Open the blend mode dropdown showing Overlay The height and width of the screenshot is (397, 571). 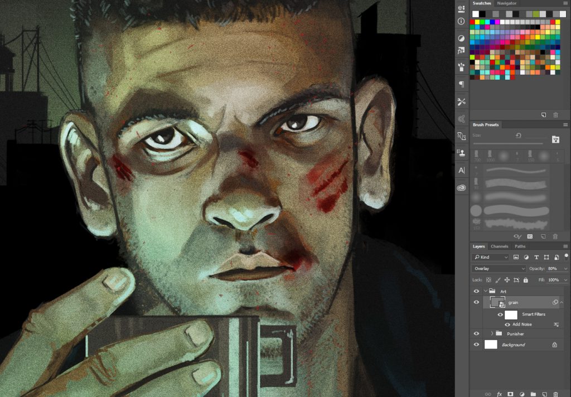tap(498, 268)
